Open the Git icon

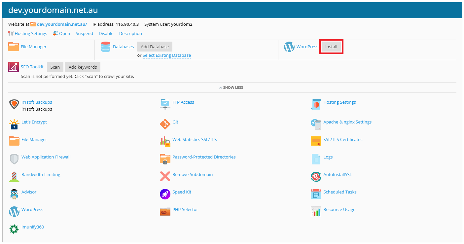[165, 124]
